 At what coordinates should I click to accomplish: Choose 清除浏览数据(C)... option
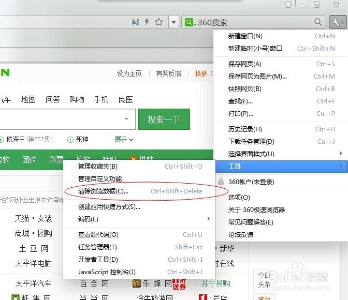coord(140,191)
